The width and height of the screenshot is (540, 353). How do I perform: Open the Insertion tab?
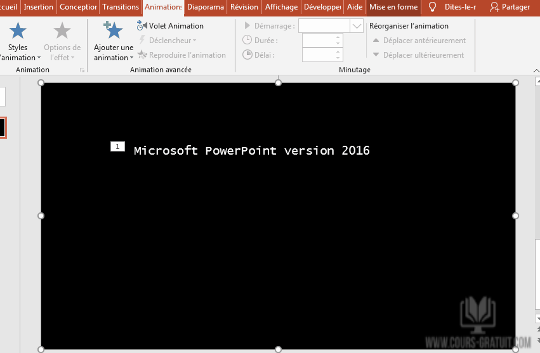[38, 7]
